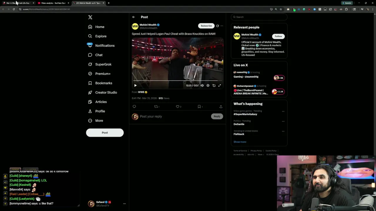The height and width of the screenshot is (211, 376).
Task: Open the Fishback trending topic
Action: [x=239, y=134]
